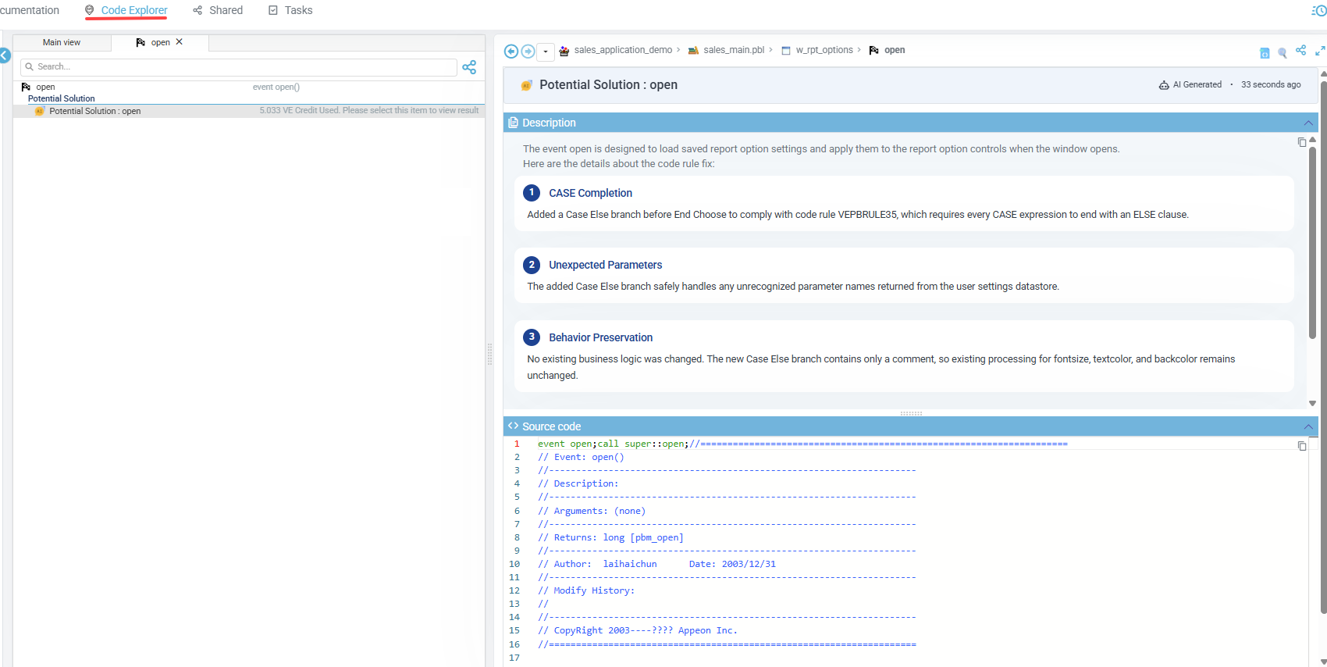The height and width of the screenshot is (667, 1327).
Task: Click the AI icon beside Potential Solution title
Action: (527, 85)
